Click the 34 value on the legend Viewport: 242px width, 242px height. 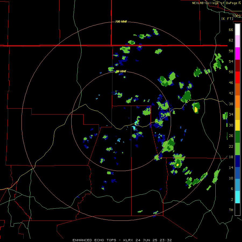[x=231, y=115]
